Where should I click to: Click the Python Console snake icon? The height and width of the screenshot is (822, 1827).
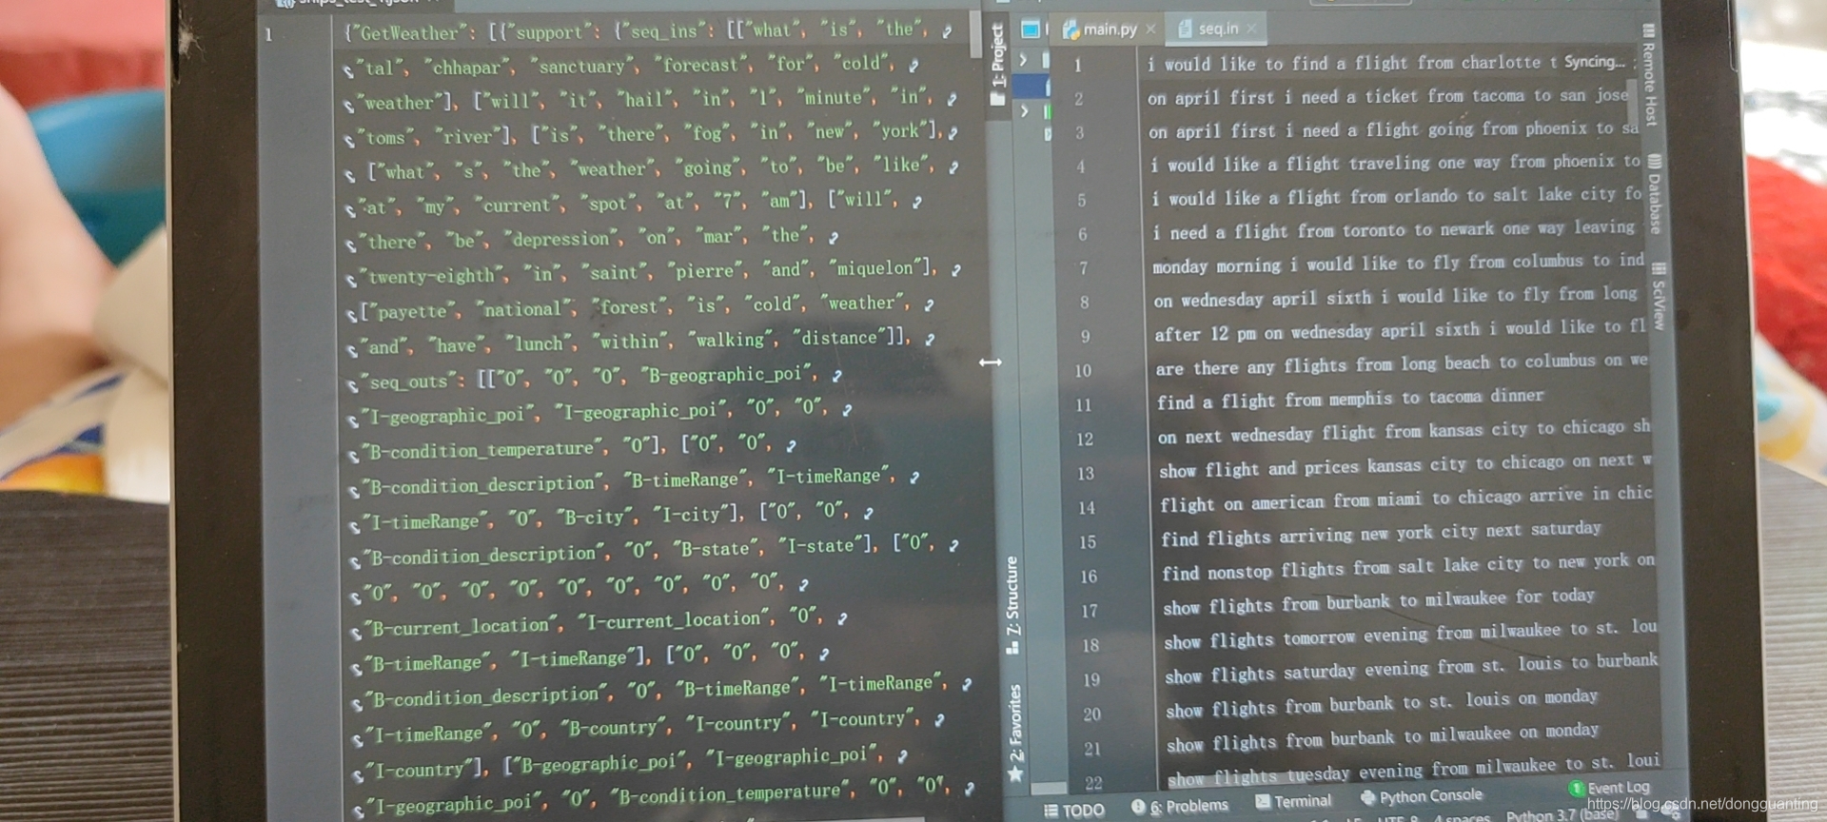(x=1368, y=798)
